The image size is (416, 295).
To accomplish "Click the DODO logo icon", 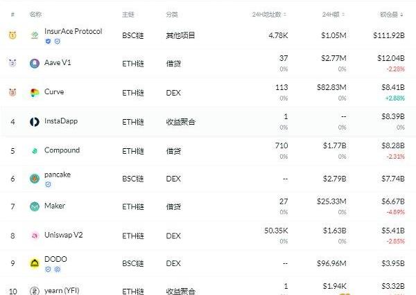I will click(x=35, y=263).
